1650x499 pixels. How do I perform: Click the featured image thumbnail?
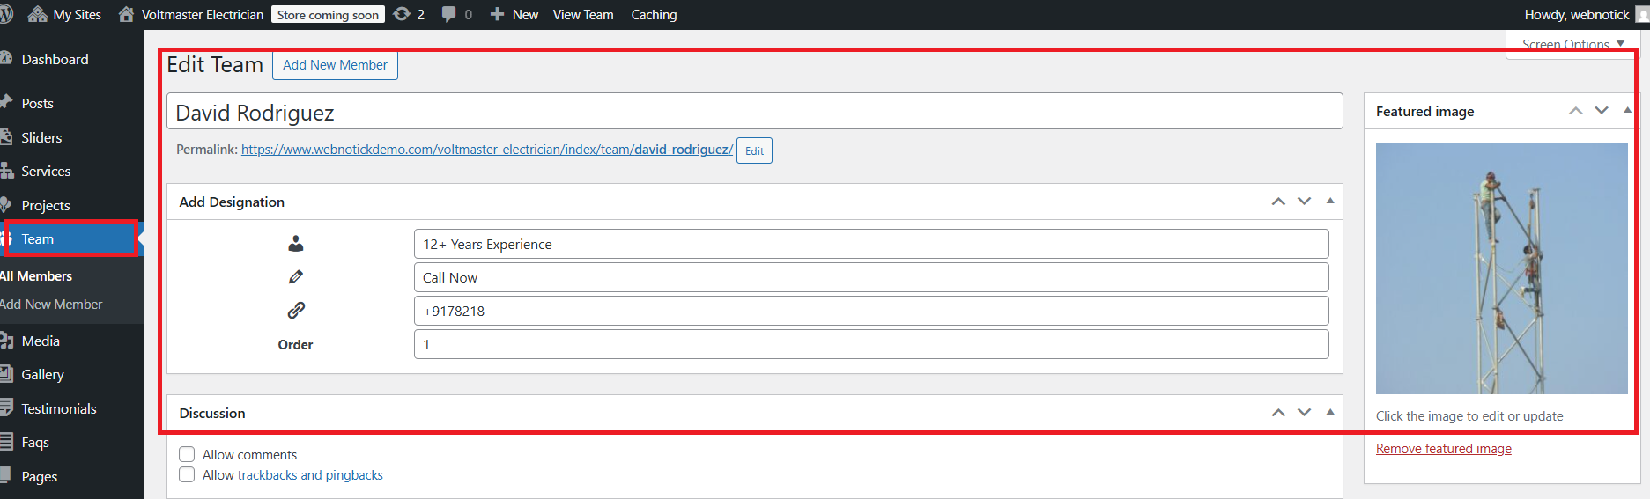1501,268
